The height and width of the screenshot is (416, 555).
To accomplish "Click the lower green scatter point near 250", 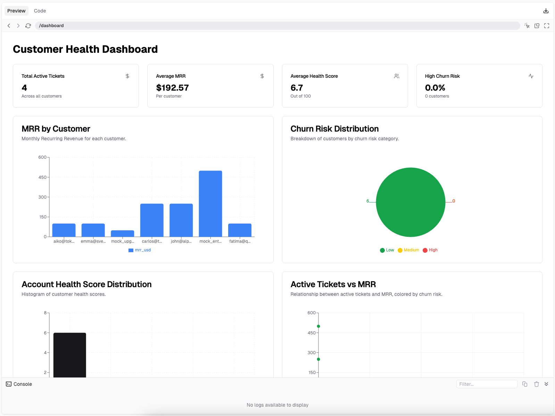I will point(318,359).
